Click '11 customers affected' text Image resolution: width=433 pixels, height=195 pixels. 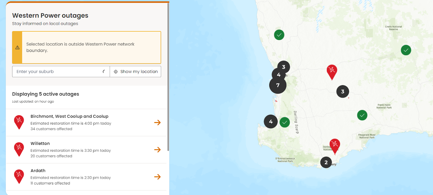(50, 183)
